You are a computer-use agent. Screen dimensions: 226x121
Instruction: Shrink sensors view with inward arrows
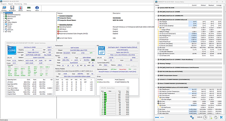(x=162, y=118)
